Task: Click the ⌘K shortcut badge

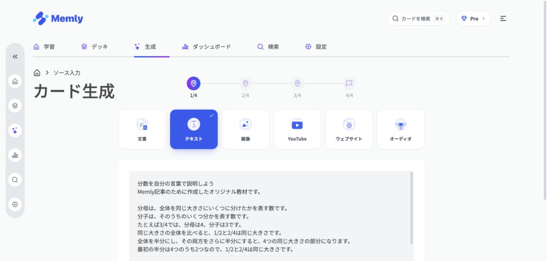Action: click(439, 19)
